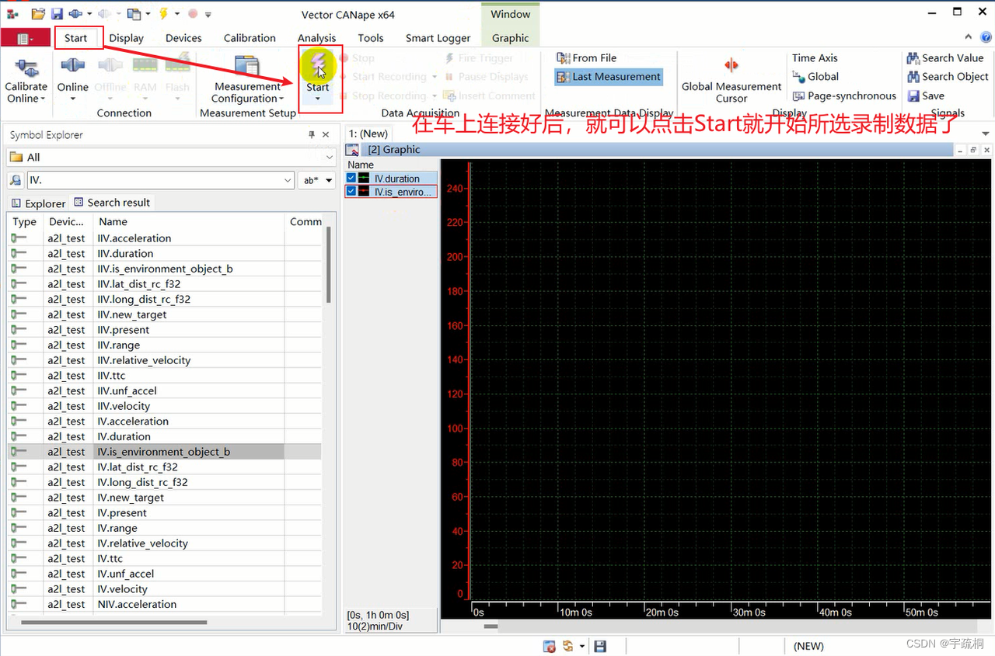Open the Graphic contextual ribbon tab
The width and height of the screenshot is (995, 656).
click(510, 37)
